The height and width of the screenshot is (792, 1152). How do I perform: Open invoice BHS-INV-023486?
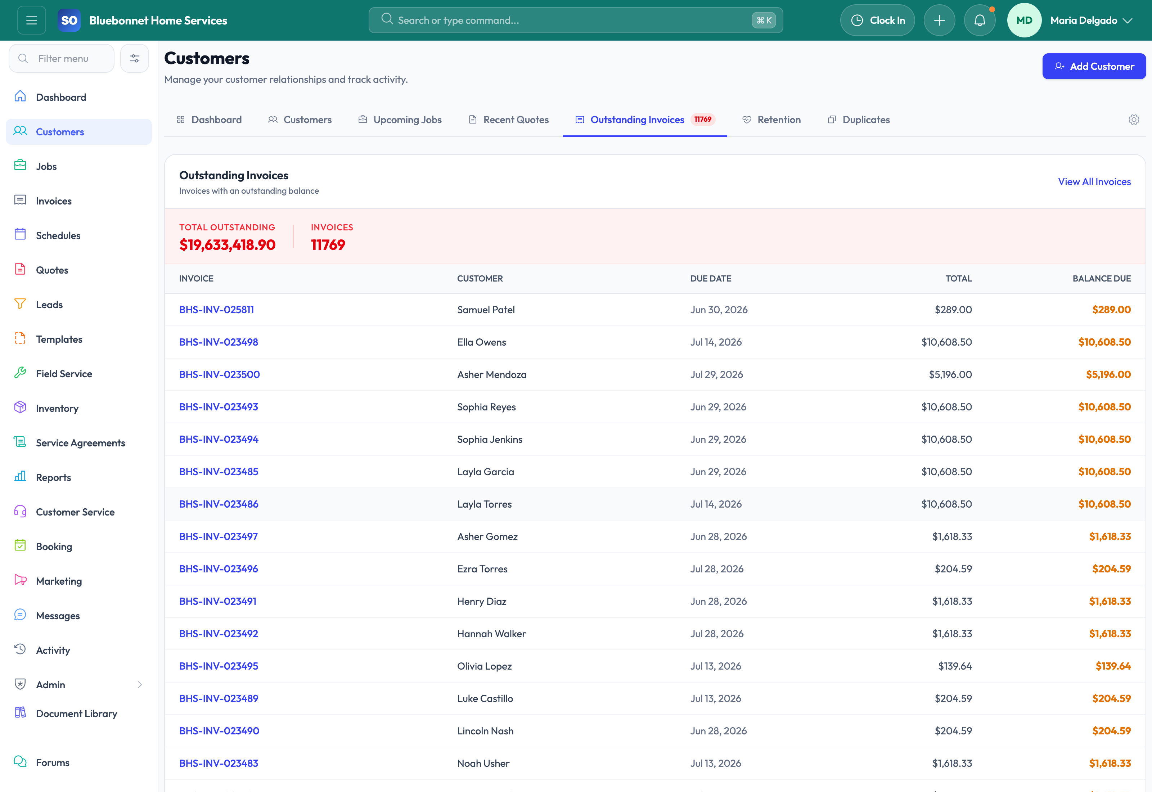[219, 504]
